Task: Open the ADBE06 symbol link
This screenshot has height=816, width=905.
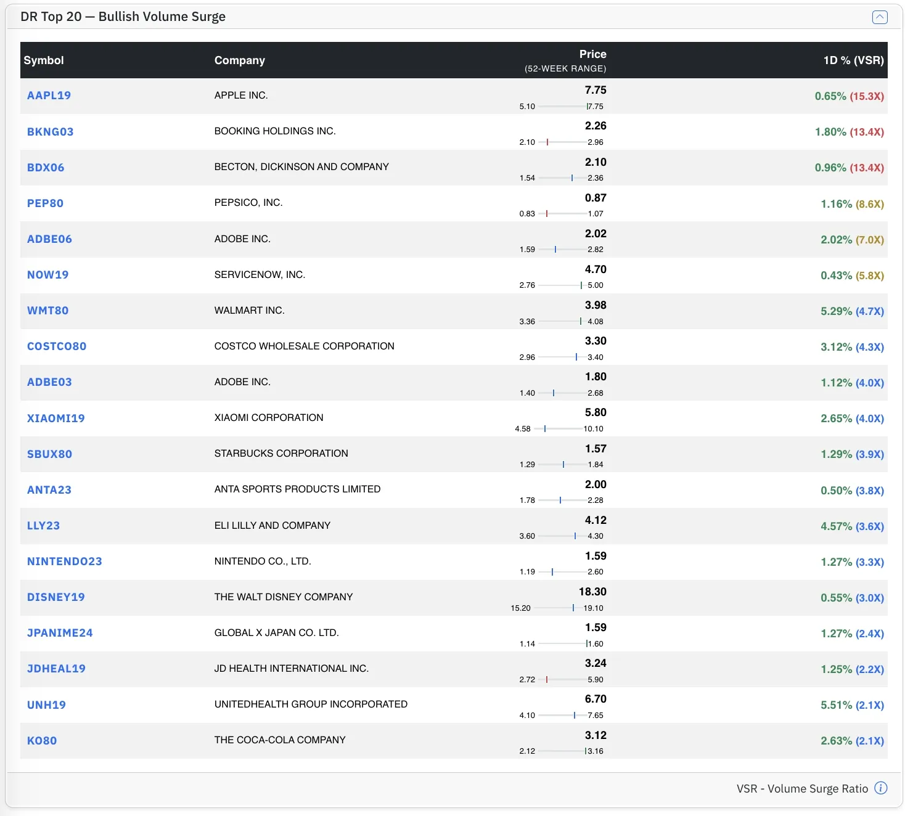Action: pos(50,239)
